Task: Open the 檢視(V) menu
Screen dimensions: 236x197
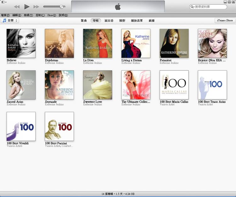Action: (x=28, y=15)
